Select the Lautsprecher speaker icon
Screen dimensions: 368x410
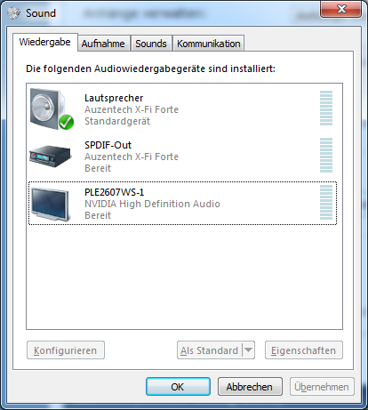pyautogui.click(x=51, y=109)
